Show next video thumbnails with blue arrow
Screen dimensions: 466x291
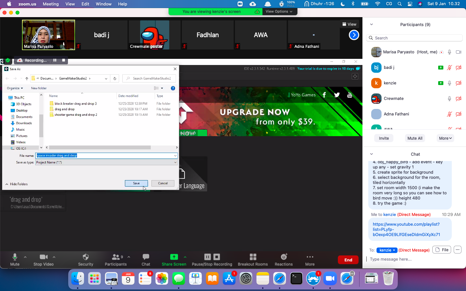tap(354, 35)
